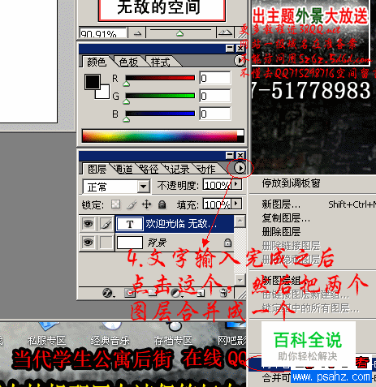Click the Delete layer trash icon
The height and width of the screenshot is (387, 376).
coord(223,293)
